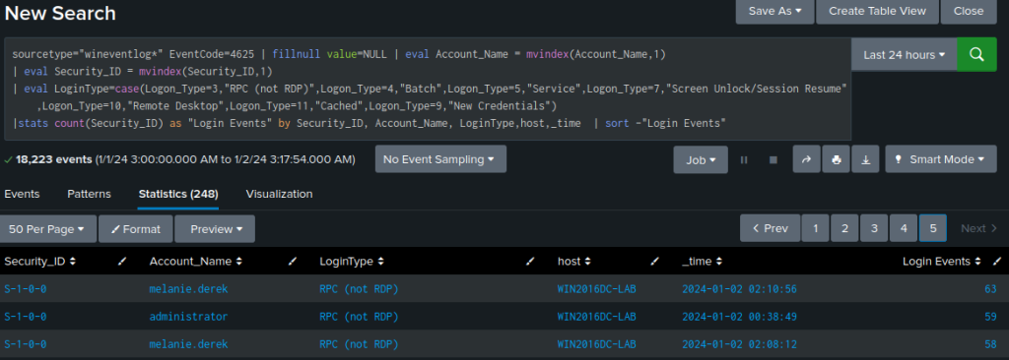Run search with green magnifier button
The height and width of the screenshot is (360, 1009).
coord(976,55)
